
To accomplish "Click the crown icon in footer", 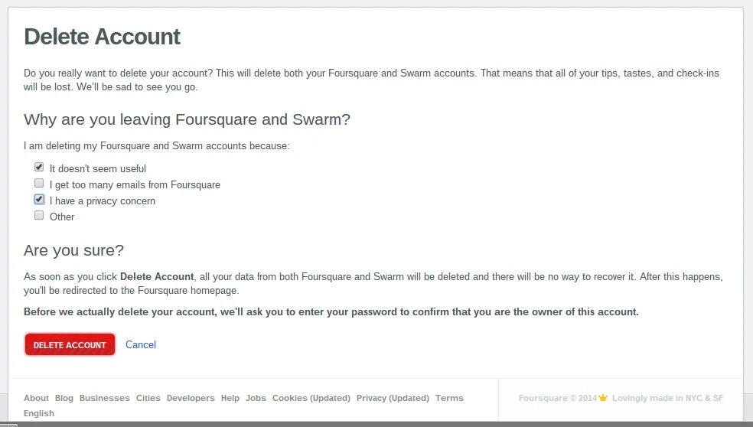I will (x=603, y=398).
